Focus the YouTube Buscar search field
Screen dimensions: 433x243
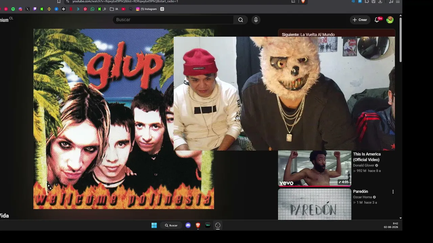click(x=173, y=20)
